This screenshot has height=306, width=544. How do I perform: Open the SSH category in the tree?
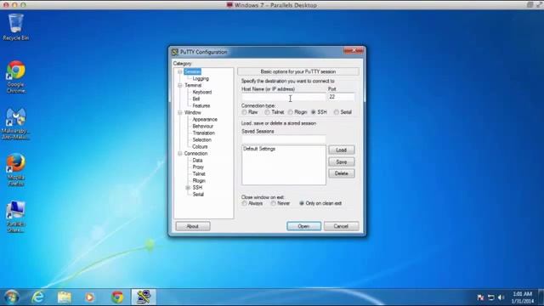[x=197, y=188]
